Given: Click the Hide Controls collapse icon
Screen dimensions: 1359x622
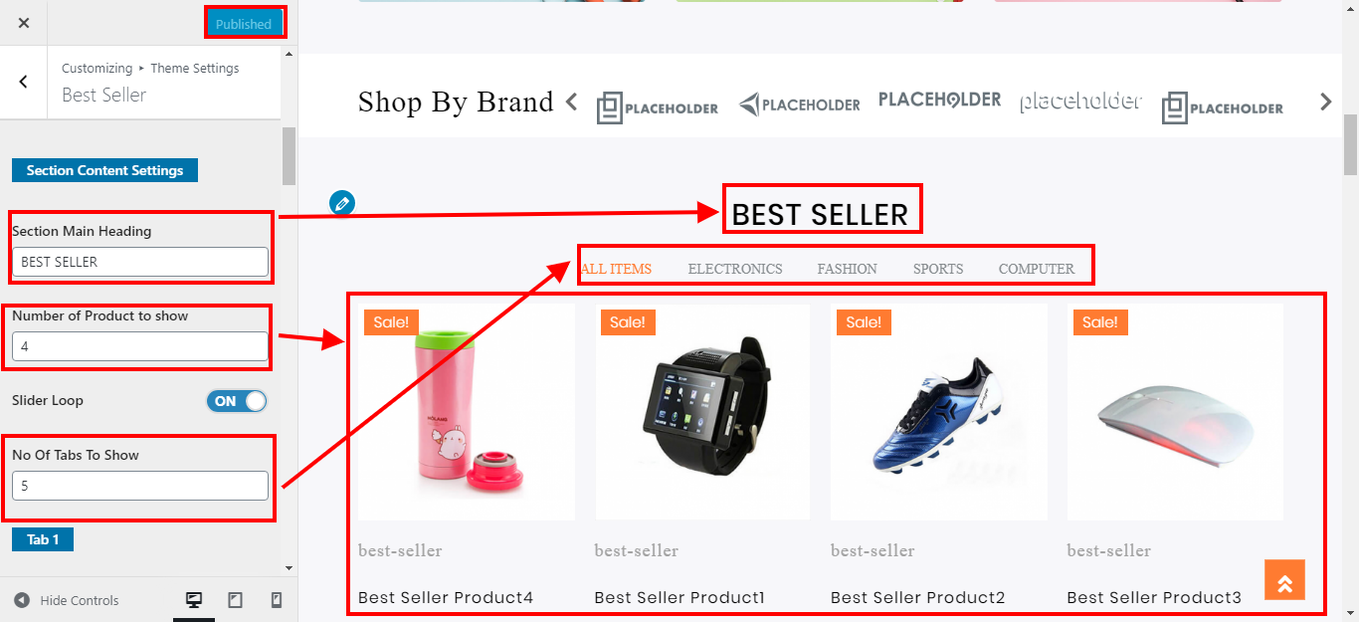Looking at the screenshot, I should click(x=22, y=600).
